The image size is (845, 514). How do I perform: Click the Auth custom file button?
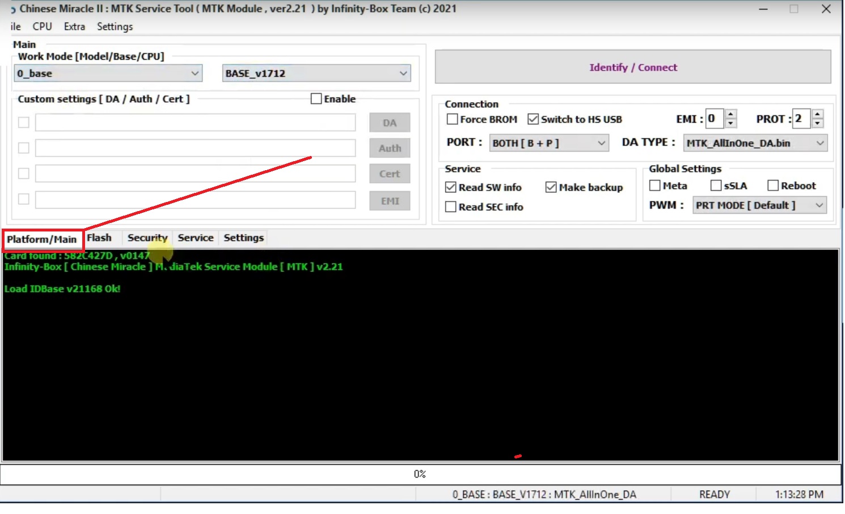coord(390,148)
